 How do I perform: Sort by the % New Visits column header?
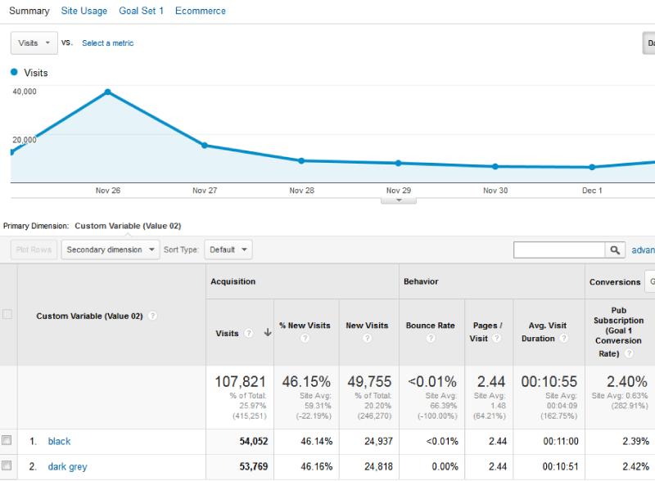[x=305, y=326]
